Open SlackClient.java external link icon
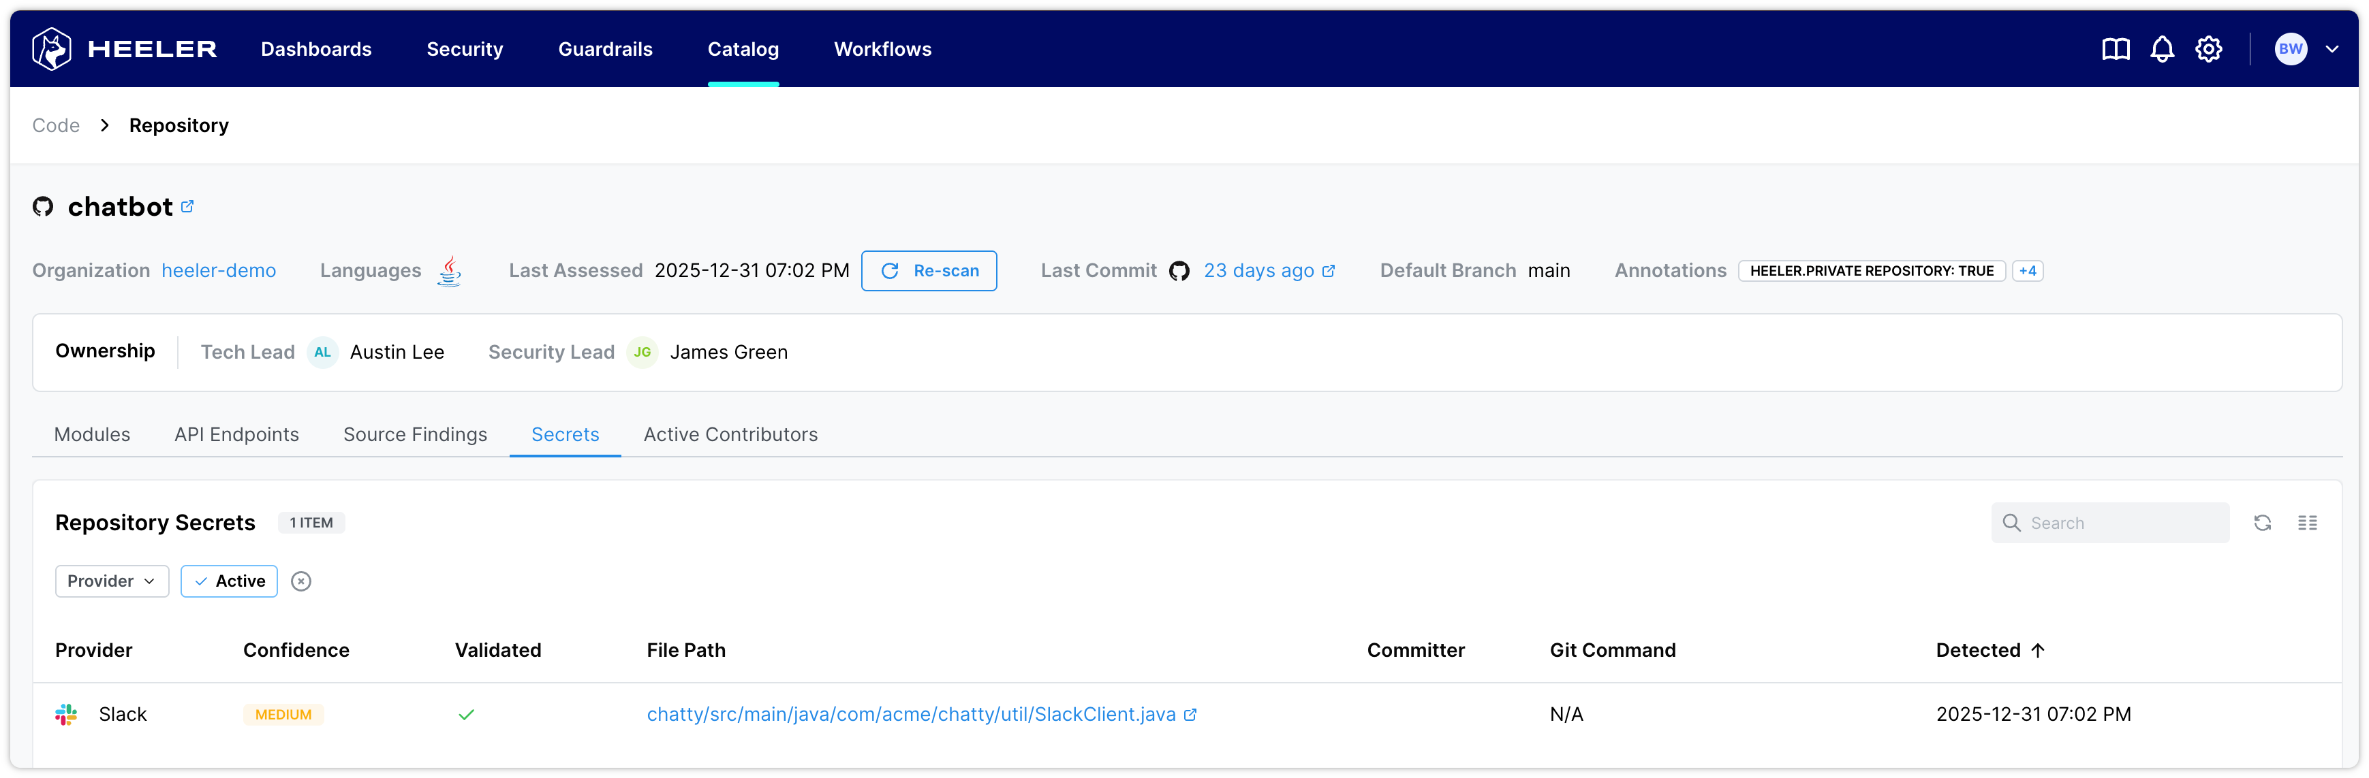The width and height of the screenshot is (2369, 778). pos(1190,715)
